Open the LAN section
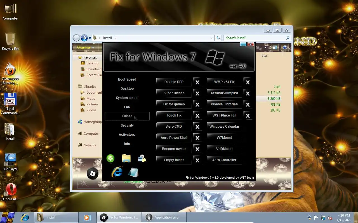This screenshot has width=358, height=223. pos(127,107)
